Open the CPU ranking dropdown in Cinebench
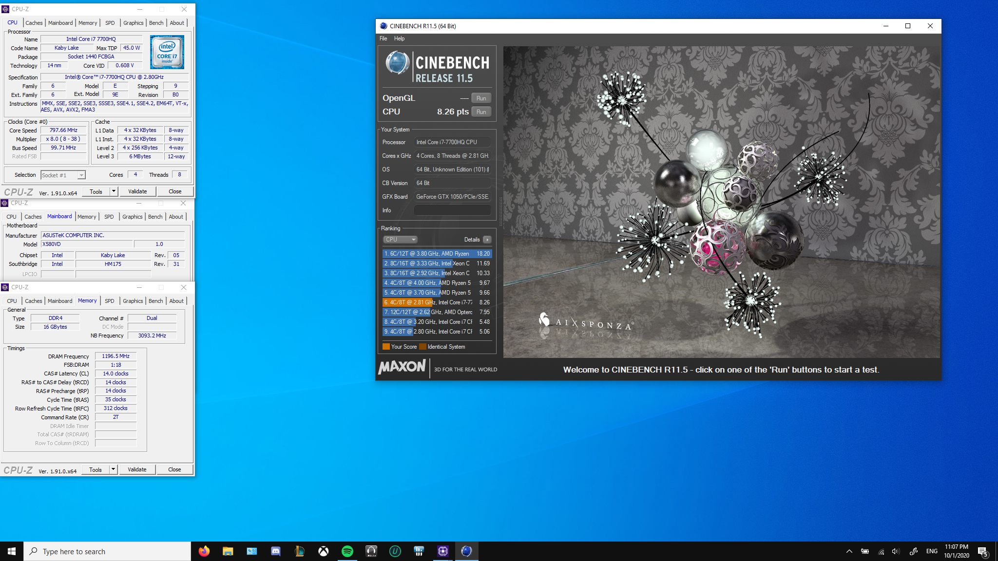 pos(400,240)
